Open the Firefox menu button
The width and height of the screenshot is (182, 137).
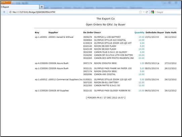click(6, 2)
